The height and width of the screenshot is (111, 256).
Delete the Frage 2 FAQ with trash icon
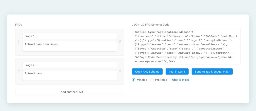click(x=120, y=71)
